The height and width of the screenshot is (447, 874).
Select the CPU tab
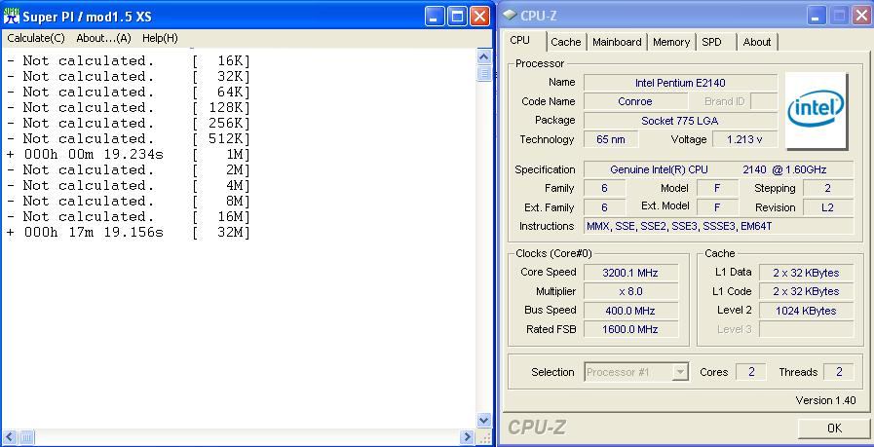coord(520,41)
